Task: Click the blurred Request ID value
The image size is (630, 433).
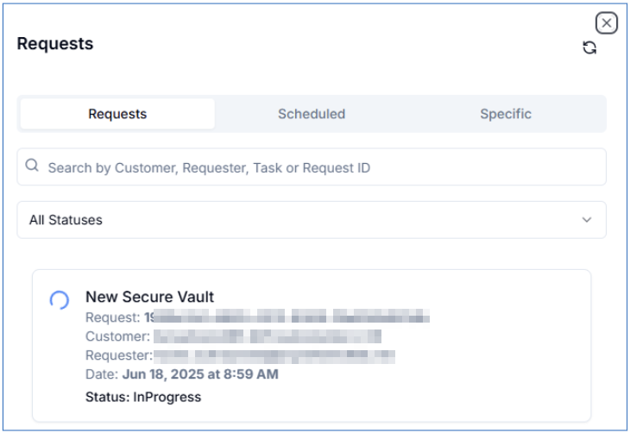Action: (287, 317)
